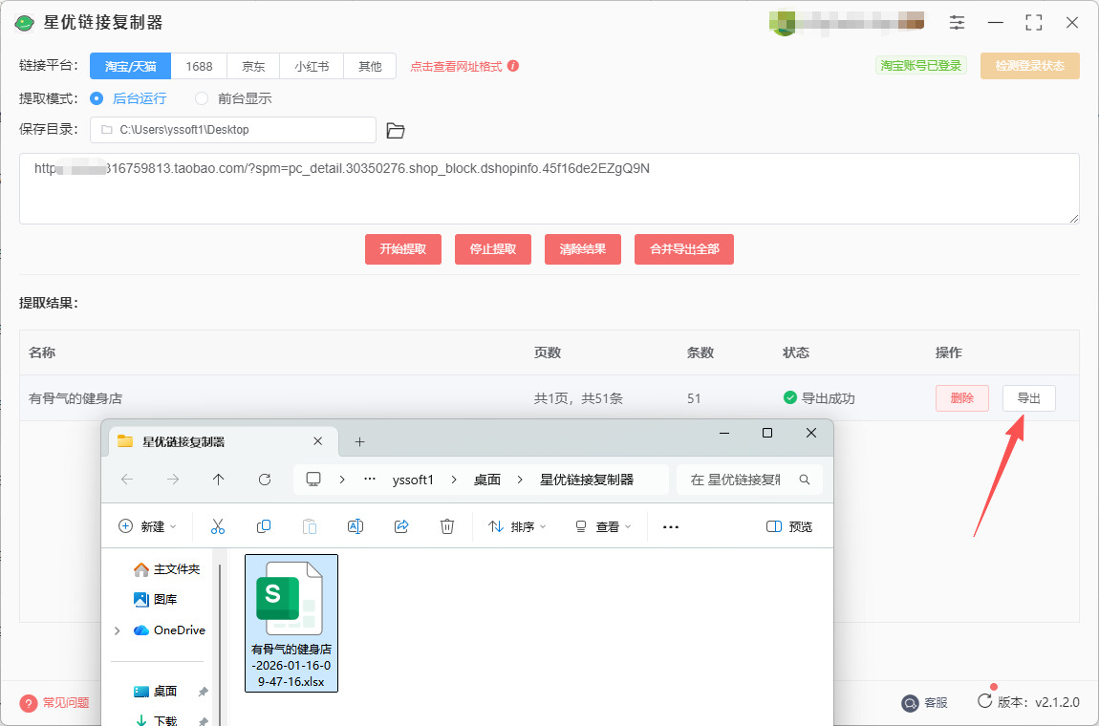Screen dimensions: 1099x726
Task: Open the browse folder icon beside 保存目录
Action: 396,130
